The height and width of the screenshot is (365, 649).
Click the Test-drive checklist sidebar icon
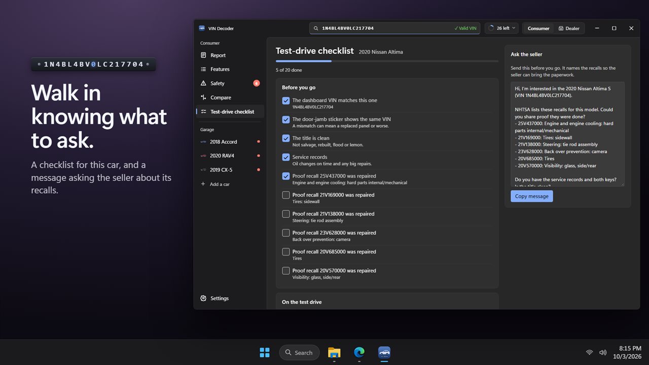click(x=203, y=112)
